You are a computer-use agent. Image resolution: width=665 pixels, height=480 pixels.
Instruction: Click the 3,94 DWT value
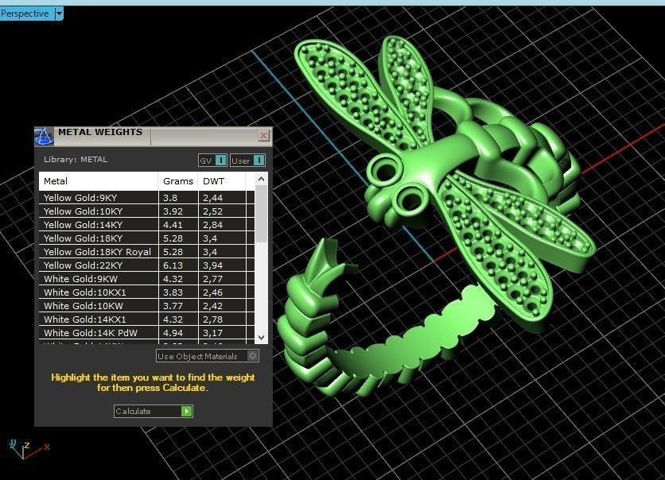coord(213,265)
